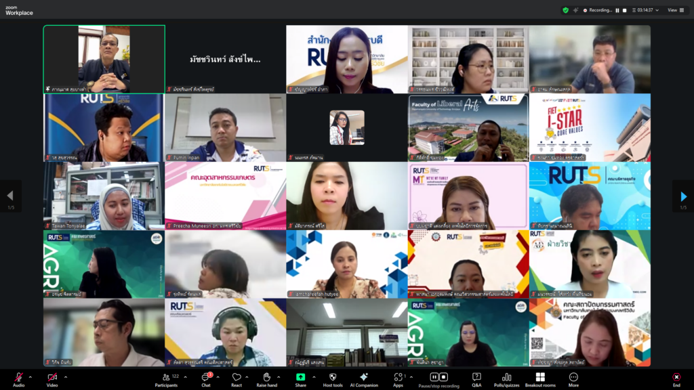Expand audio options arrow next to Audio

(x=30, y=377)
